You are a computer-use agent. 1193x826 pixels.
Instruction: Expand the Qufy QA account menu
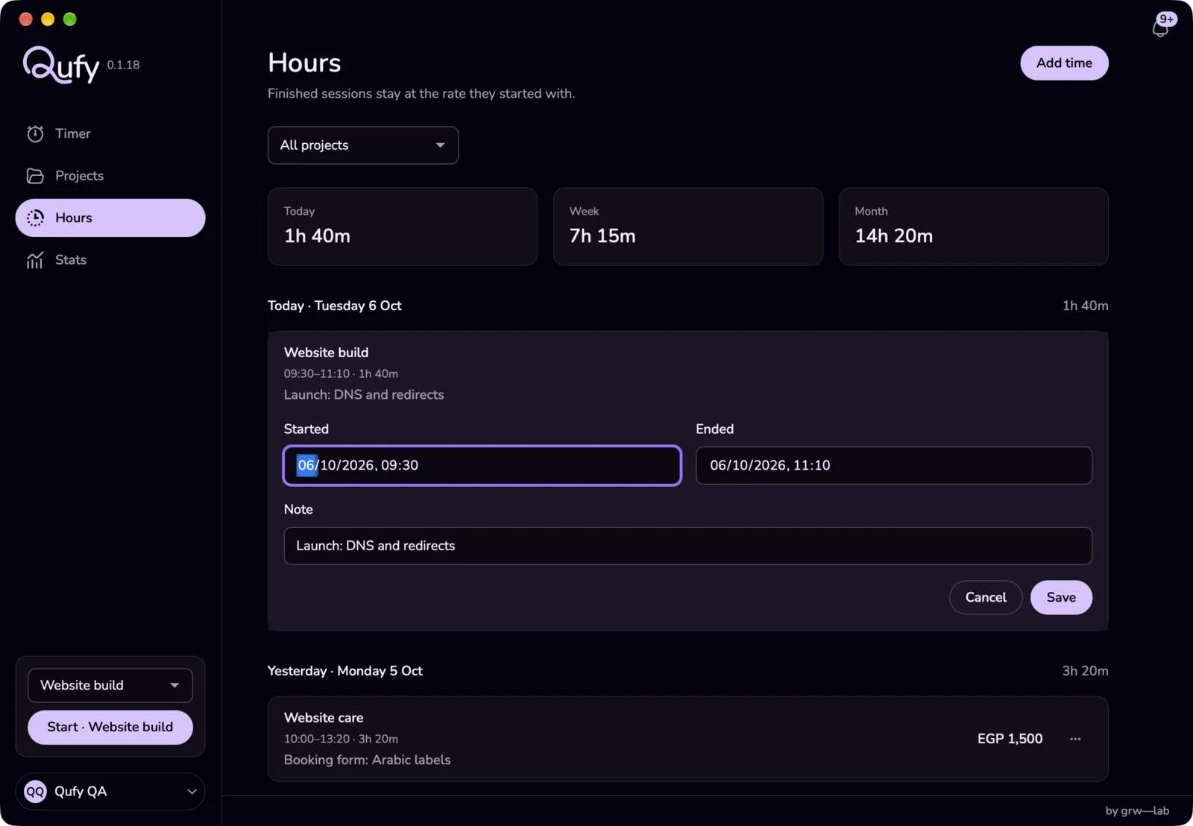(110, 792)
